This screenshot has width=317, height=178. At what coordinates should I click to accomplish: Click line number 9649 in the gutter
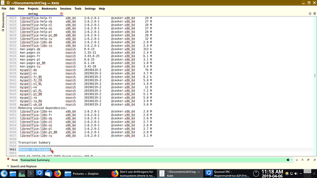pyautogui.click(x=12, y=108)
